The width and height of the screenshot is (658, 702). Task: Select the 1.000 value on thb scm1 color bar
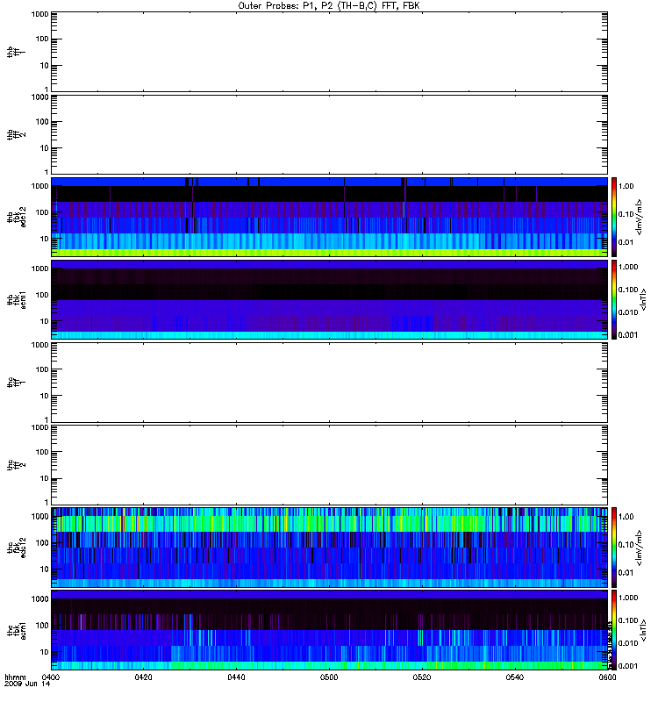(628, 267)
